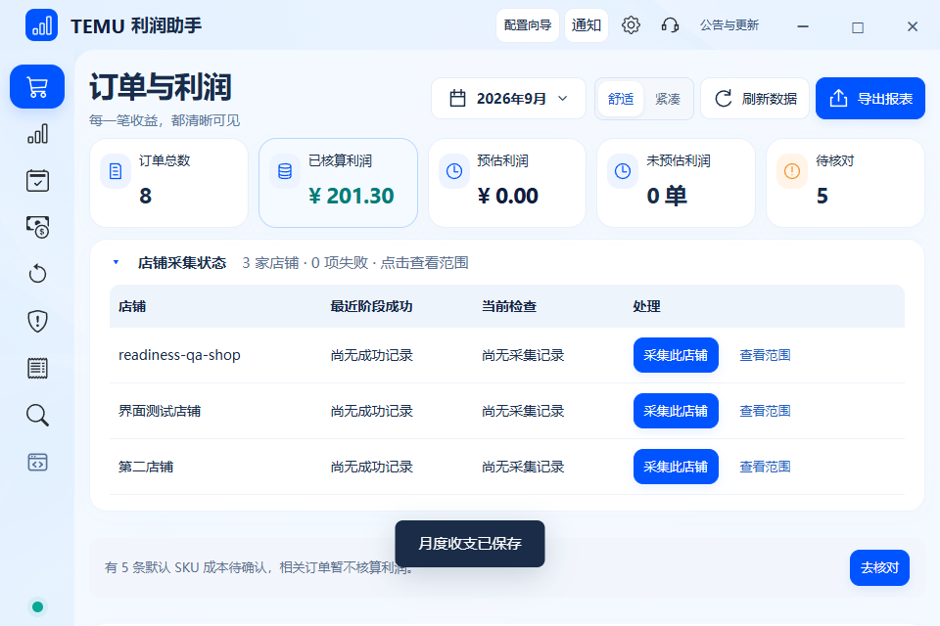
Task: Open the money settlement sidebar icon
Action: tap(37, 227)
